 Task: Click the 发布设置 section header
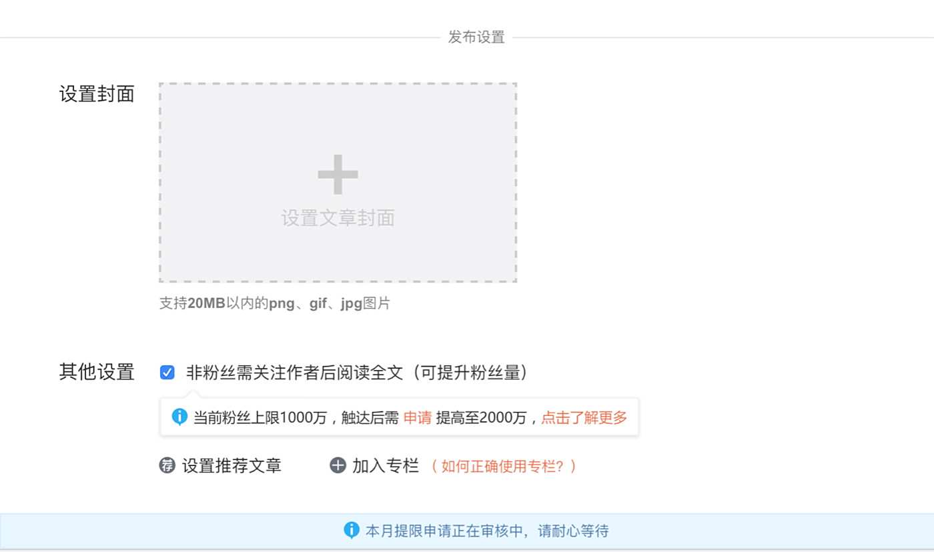point(476,37)
